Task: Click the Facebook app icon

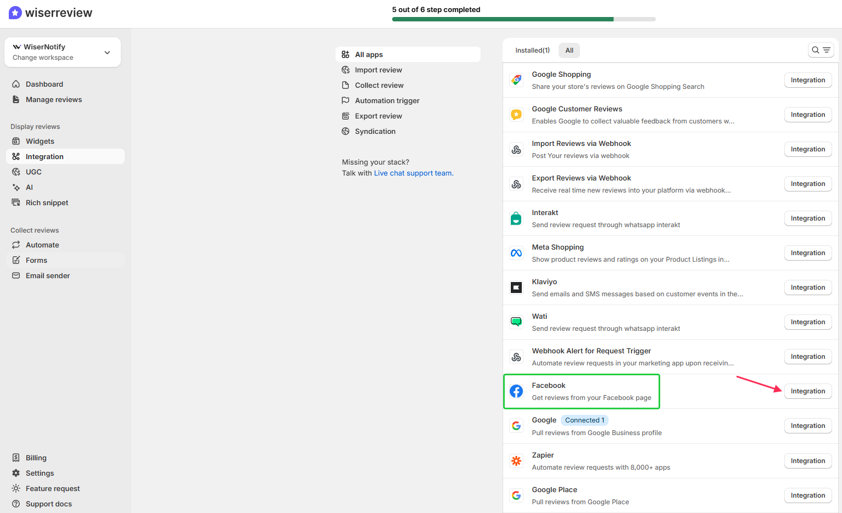Action: click(x=516, y=391)
